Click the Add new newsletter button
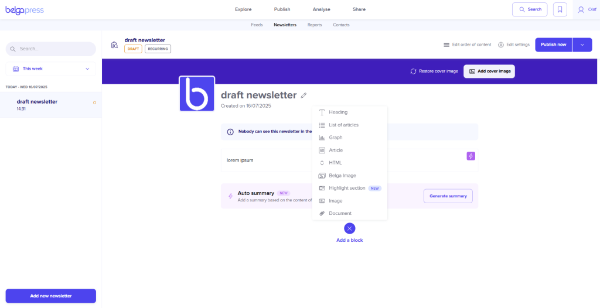The height and width of the screenshot is (308, 600). (50, 296)
